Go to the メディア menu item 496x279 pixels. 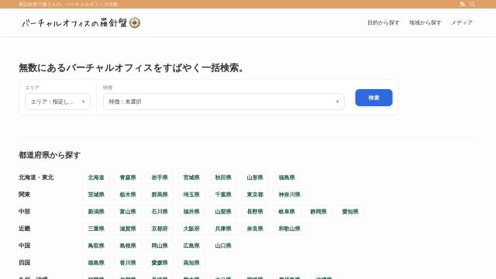(462, 22)
